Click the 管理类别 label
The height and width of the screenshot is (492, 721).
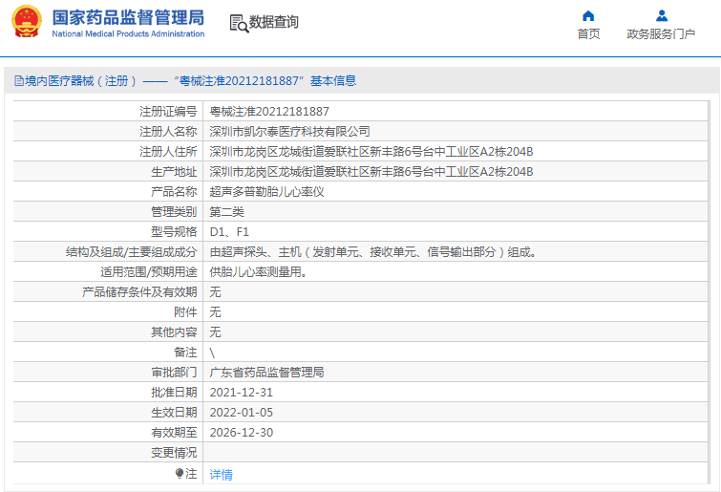click(x=174, y=212)
